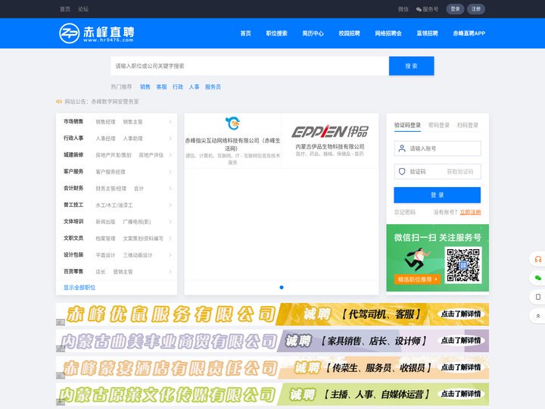Screen dimensions: 545x409
Task: Select the 客服 hot keyword
Action: pyautogui.click(x=161, y=87)
